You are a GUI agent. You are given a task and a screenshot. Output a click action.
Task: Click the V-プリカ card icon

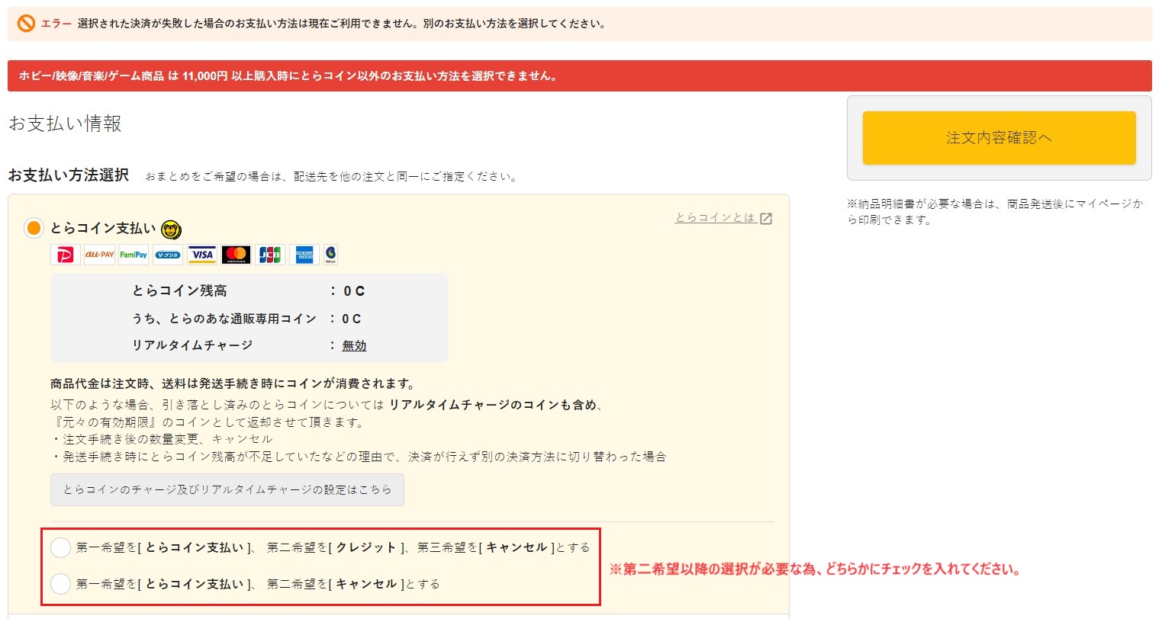pyautogui.click(x=168, y=255)
